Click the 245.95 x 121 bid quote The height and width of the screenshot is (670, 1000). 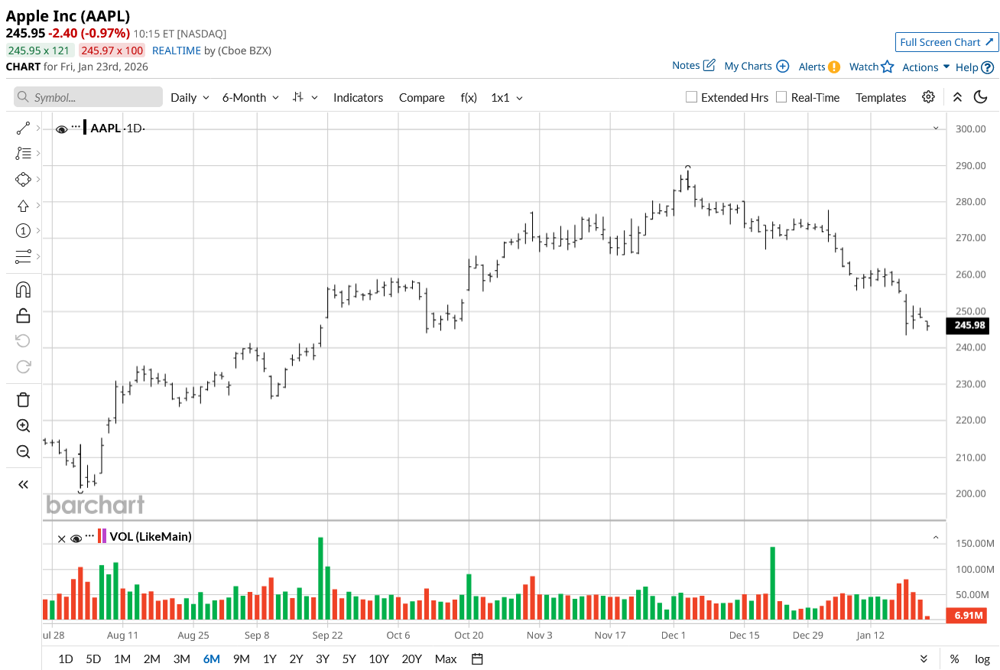39,50
